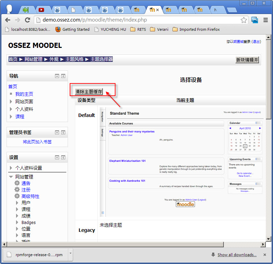Click screen capture extension icon near address bar
This screenshot has height=264, width=273.
255,20
